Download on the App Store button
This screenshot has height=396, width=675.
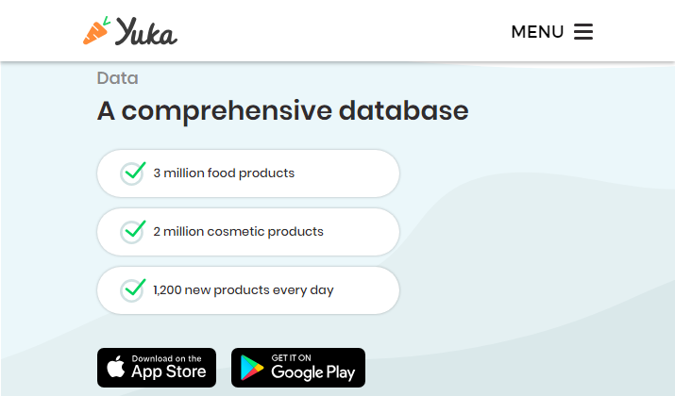(x=157, y=368)
